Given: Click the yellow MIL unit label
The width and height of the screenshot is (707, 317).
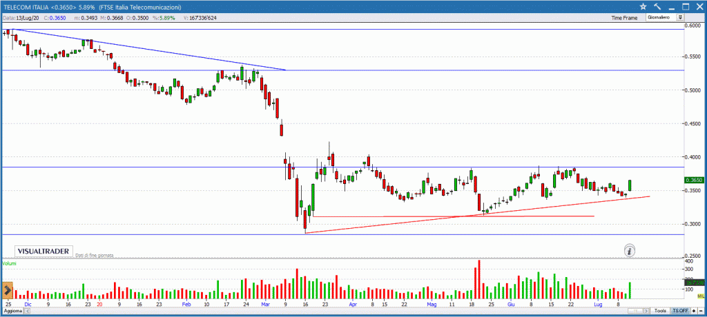Looking at the screenshot, I should 700,296.
